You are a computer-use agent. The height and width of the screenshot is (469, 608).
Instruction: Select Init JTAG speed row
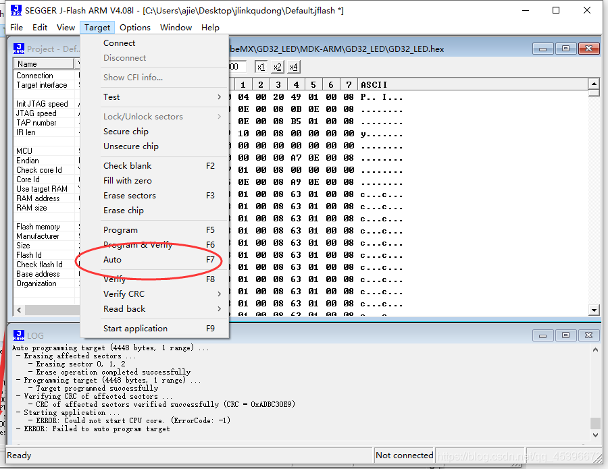tap(47, 104)
